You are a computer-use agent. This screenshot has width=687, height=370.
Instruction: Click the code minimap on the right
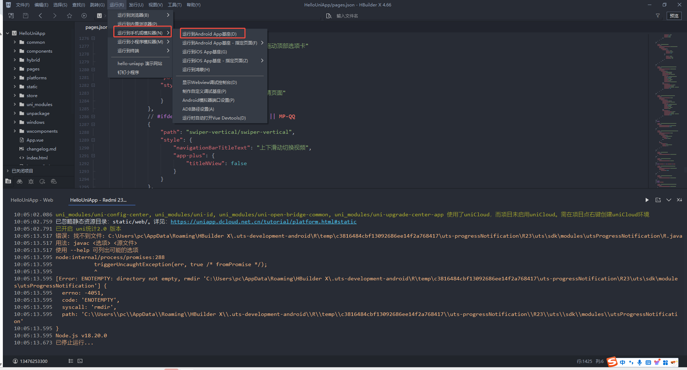(x=666, y=110)
